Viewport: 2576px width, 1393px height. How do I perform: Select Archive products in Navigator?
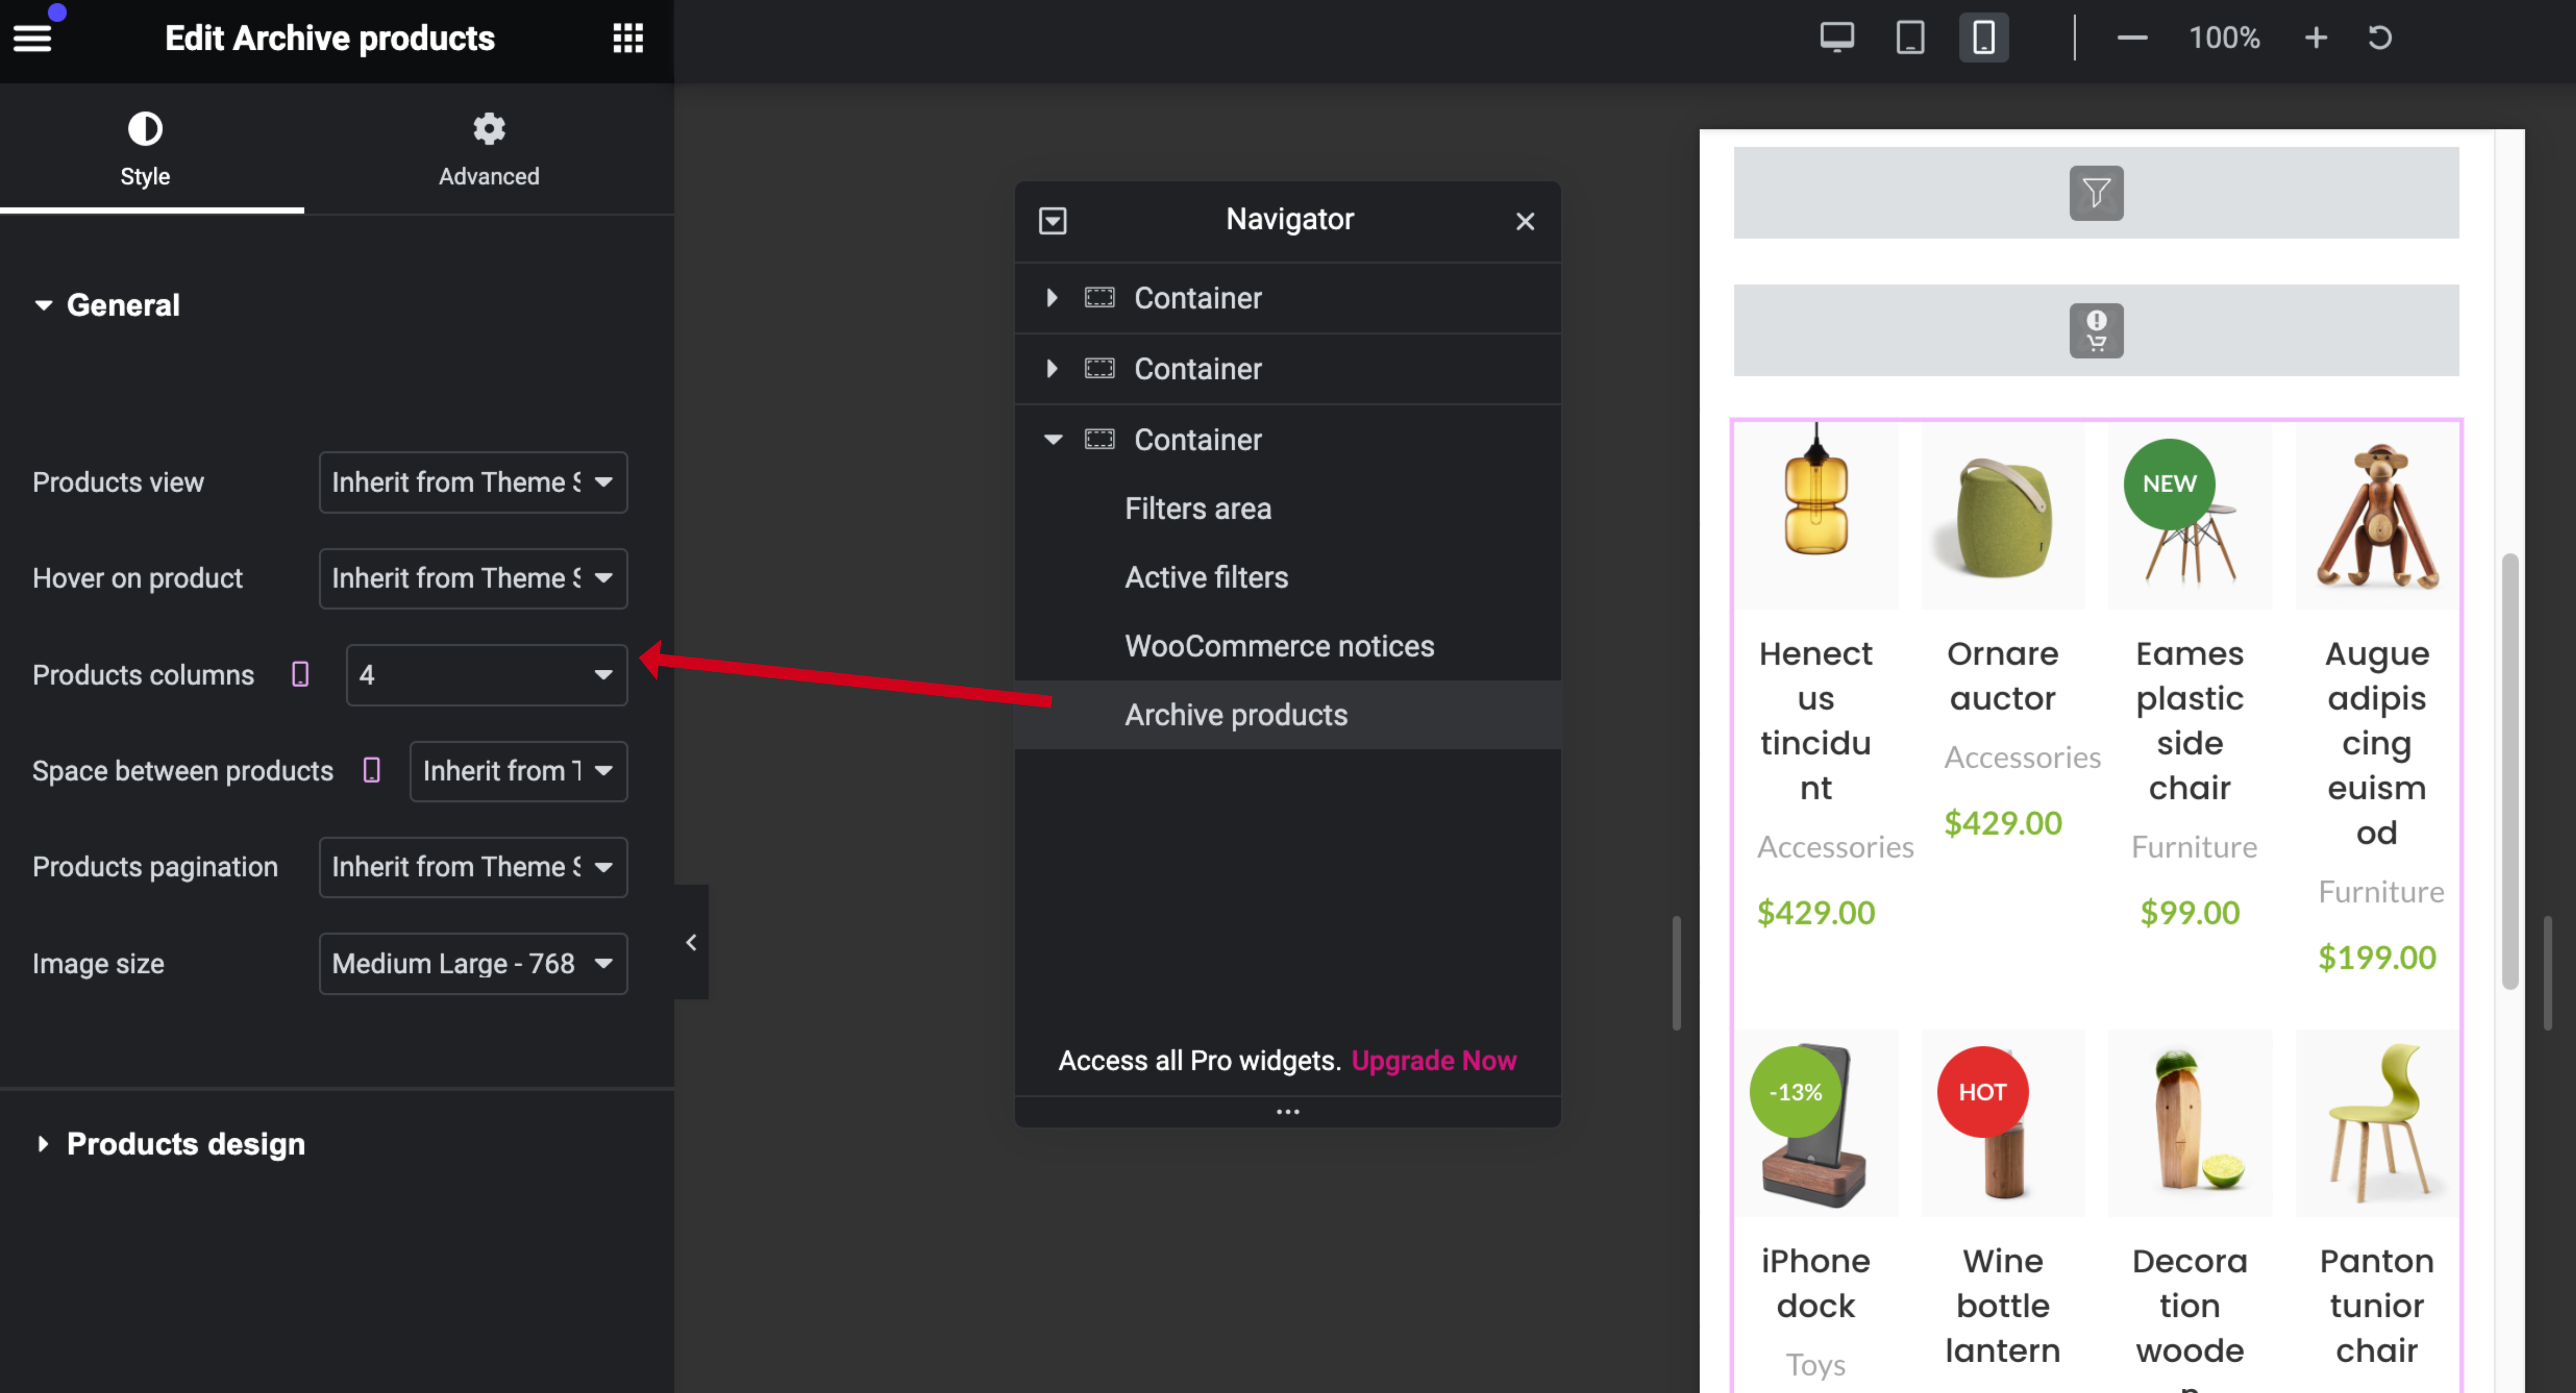1288,716
